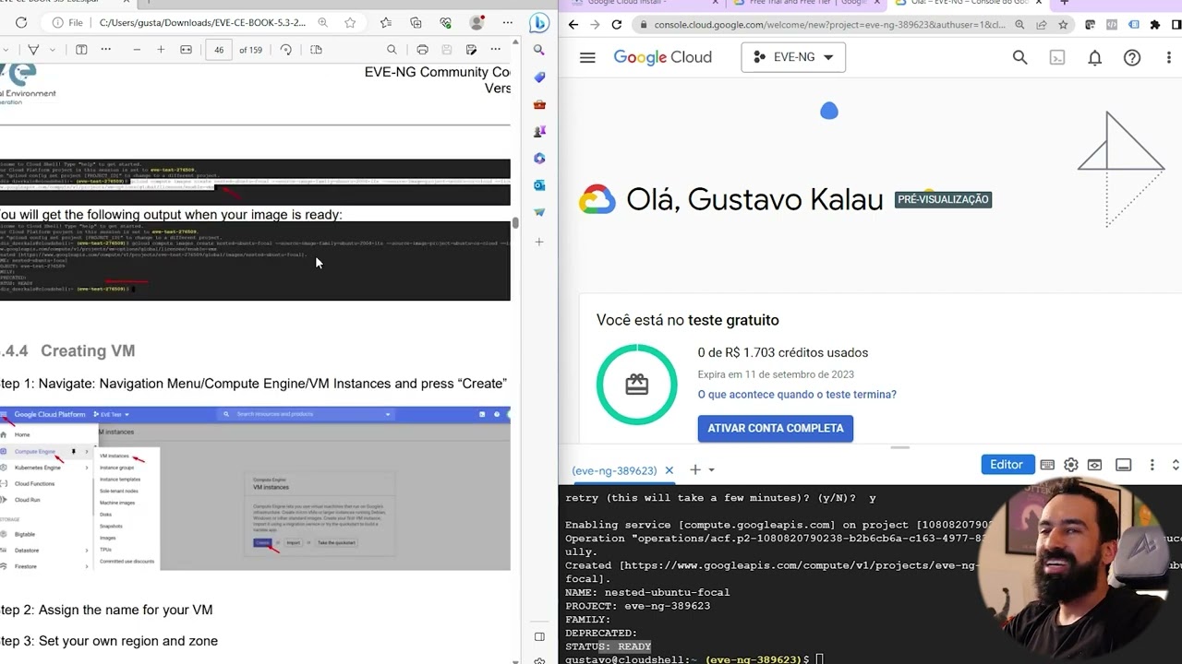Open Edge collections icon
1182x664 pixels.
(416, 22)
